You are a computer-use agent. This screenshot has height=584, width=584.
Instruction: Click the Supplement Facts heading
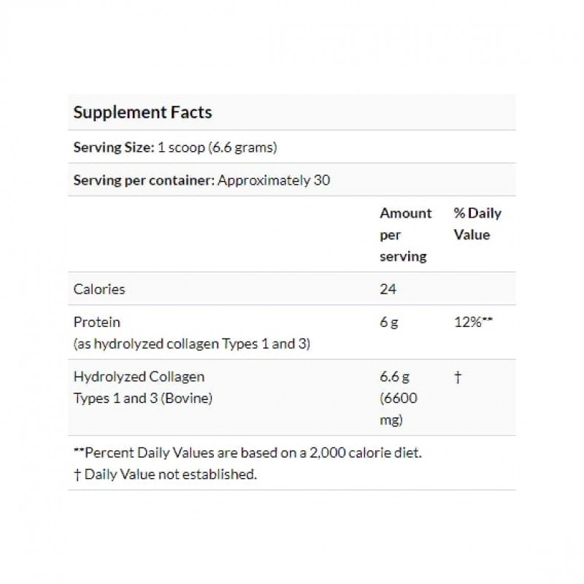(143, 112)
